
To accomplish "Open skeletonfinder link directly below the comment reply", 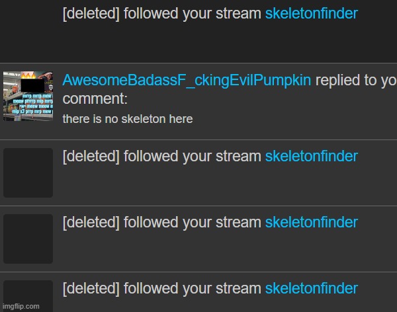I will (x=311, y=157).
